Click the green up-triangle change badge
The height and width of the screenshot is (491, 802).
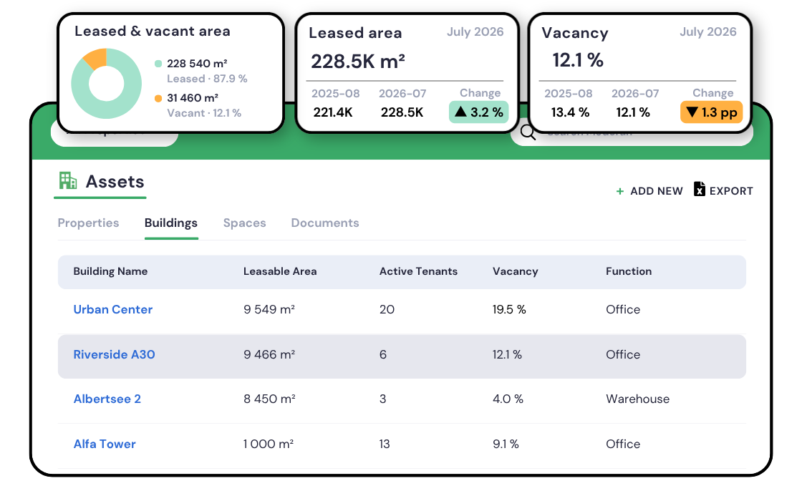pos(479,112)
